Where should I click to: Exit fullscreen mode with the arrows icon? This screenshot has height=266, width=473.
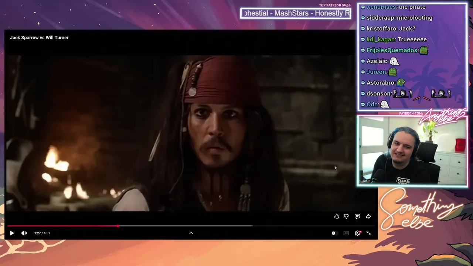pyautogui.click(x=368, y=233)
